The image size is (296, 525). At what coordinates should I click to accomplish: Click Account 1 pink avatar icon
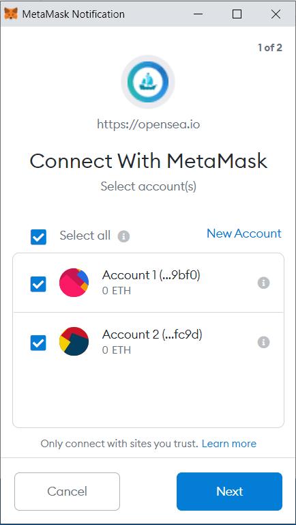(74, 283)
